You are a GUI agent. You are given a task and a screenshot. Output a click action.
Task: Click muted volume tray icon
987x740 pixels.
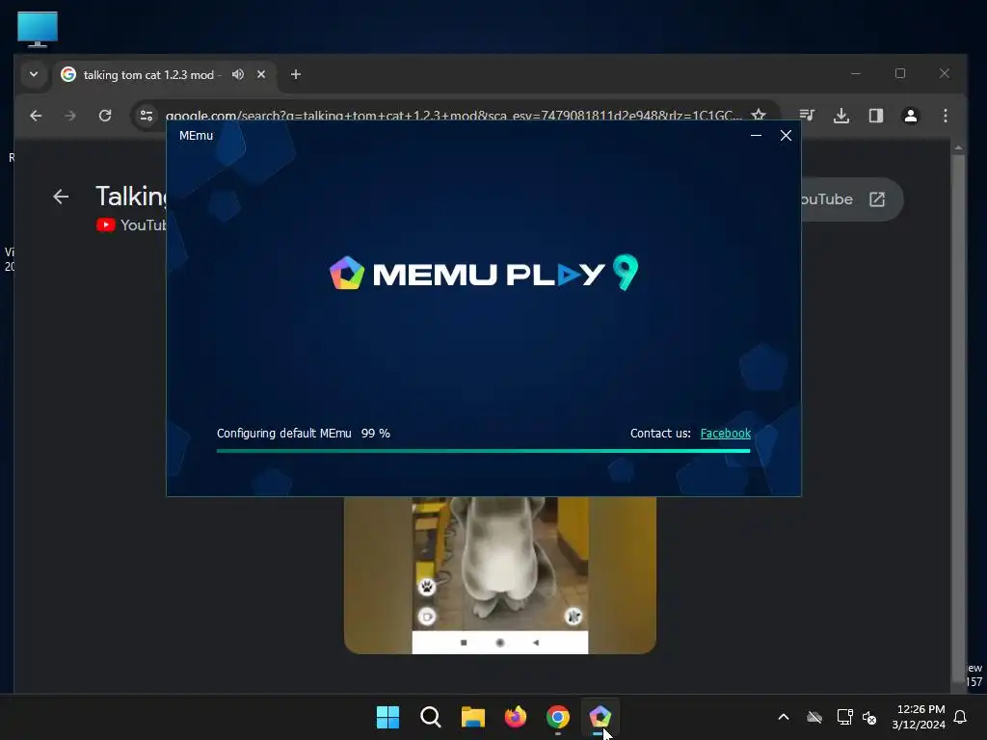click(870, 717)
